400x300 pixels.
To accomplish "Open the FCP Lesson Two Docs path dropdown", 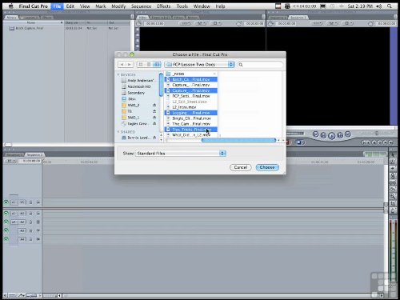I will tap(199, 64).
